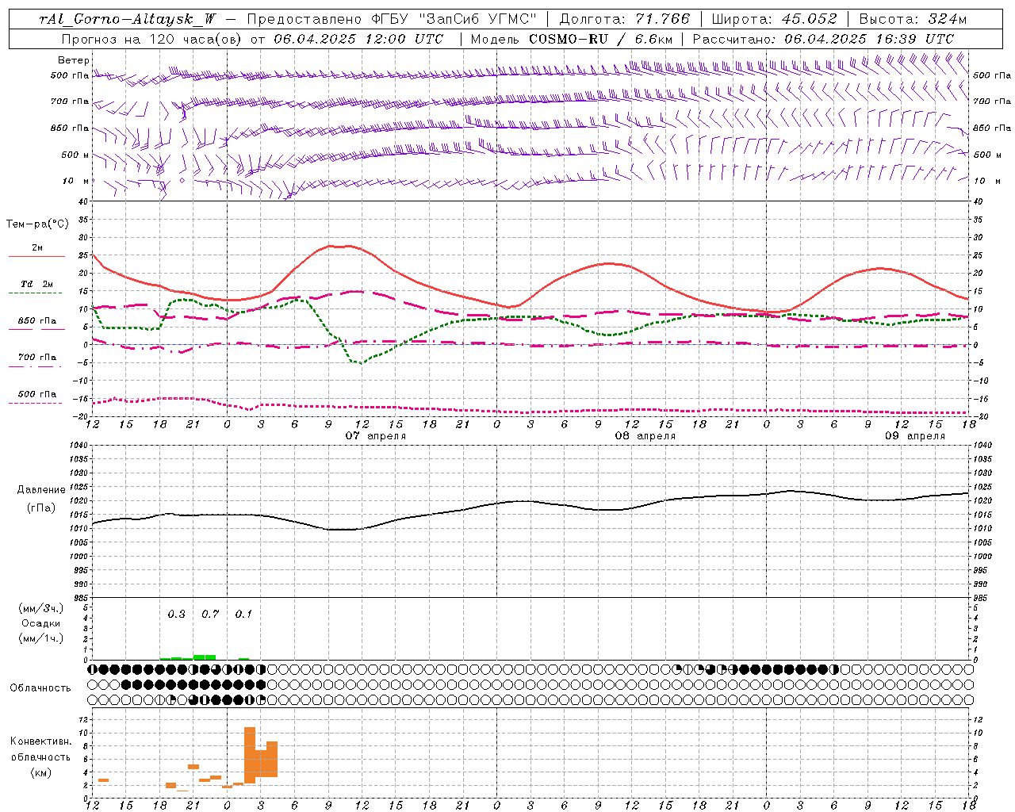1015x812 pixels.
Task: Click the Ветер panel label
Action: click(x=74, y=60)
